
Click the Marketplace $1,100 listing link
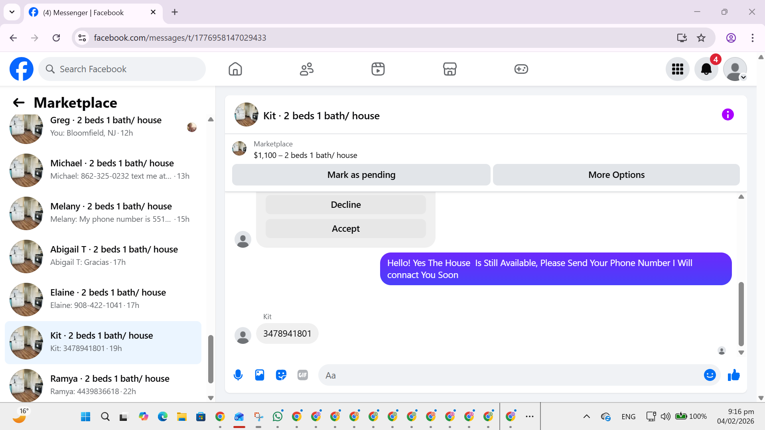(x=306, y=155)
